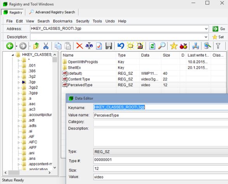Select the .ani key in tree
The height and width of the screenshot is (184, 228).
(31, 153)
